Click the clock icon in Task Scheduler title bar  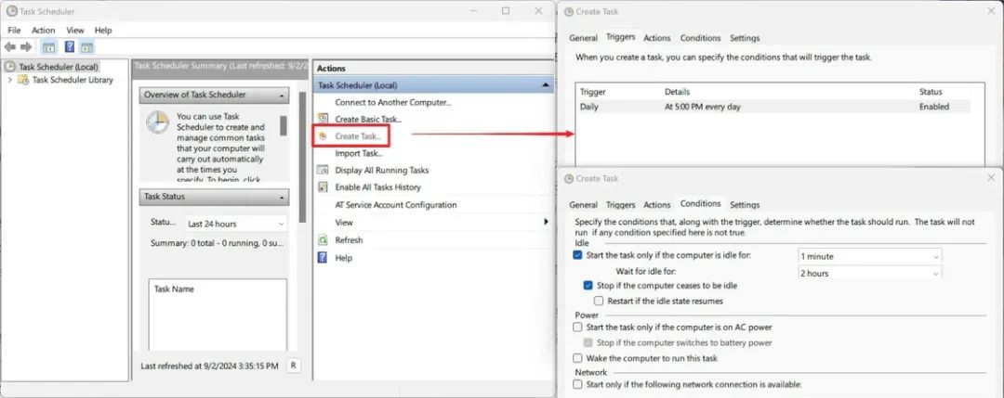pyautogui.click(x=11, y=11)
